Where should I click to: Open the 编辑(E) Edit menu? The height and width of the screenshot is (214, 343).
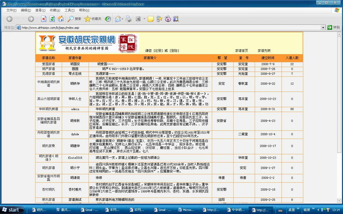[x=26, y=10]
